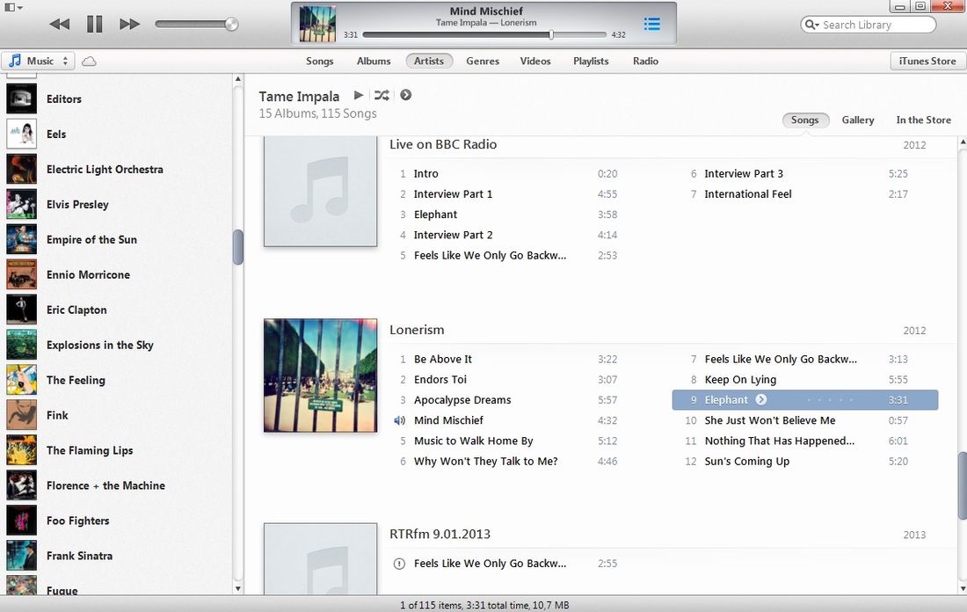Open the iTunes menu icon at top-left
Image resolution: width=967 pixels, height=612 pixels.
tap(13, 7)
